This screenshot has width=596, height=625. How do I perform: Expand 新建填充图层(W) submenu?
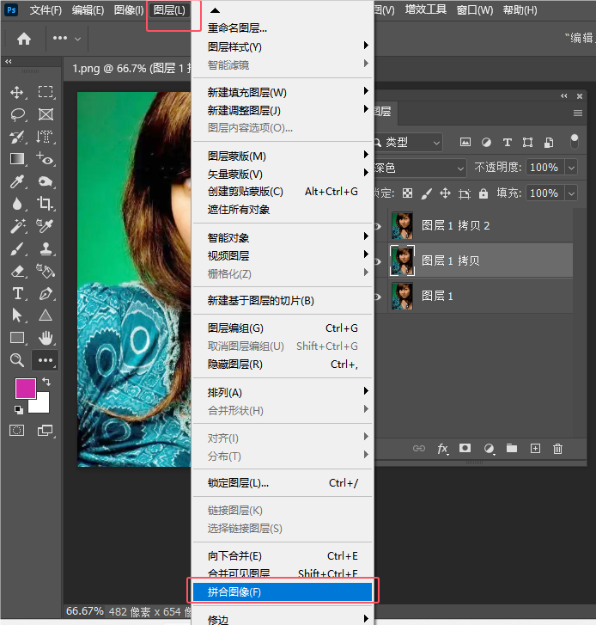(x=283, y=93)
